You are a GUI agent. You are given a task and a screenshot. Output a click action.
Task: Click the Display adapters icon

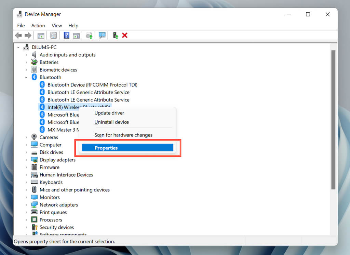pyautogui.click(x=34, y=160)
